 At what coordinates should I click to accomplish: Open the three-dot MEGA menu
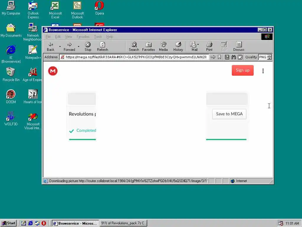263,71
